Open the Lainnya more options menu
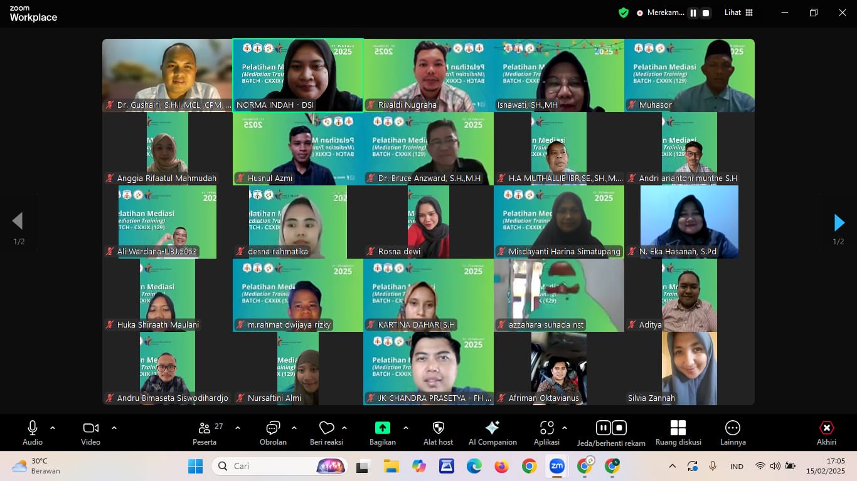This screenshot has height=481, width=857. pos(732,428)
